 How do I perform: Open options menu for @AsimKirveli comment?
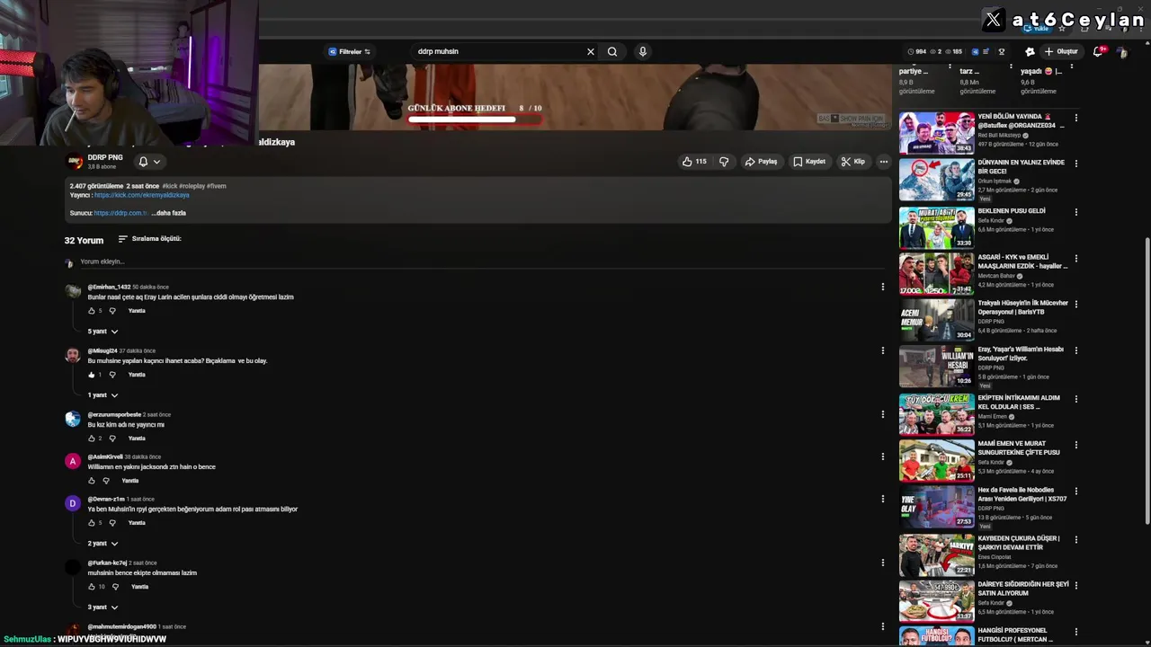[882, 456]
